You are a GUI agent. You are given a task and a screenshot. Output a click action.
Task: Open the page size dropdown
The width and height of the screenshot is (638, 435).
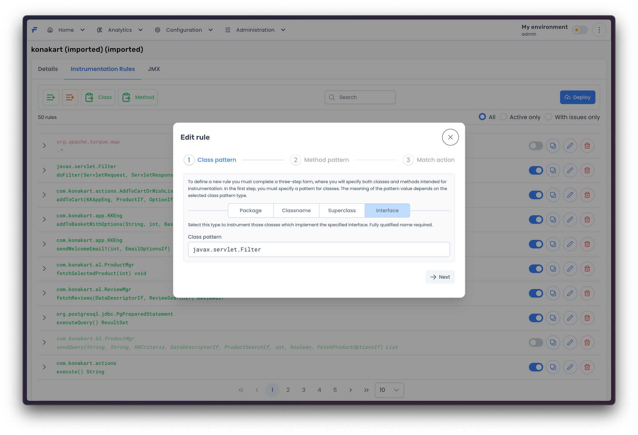(389, 390)
